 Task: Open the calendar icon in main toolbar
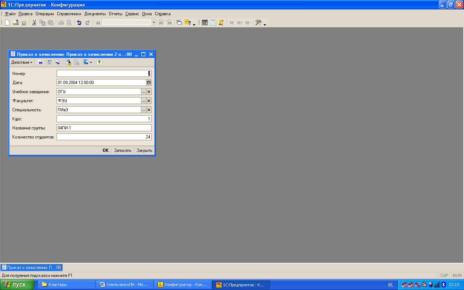click(213, 22)
